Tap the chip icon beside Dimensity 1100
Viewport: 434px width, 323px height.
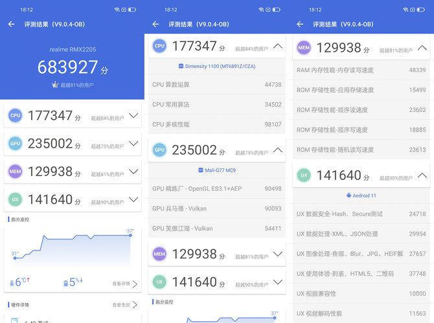(181, 66)
